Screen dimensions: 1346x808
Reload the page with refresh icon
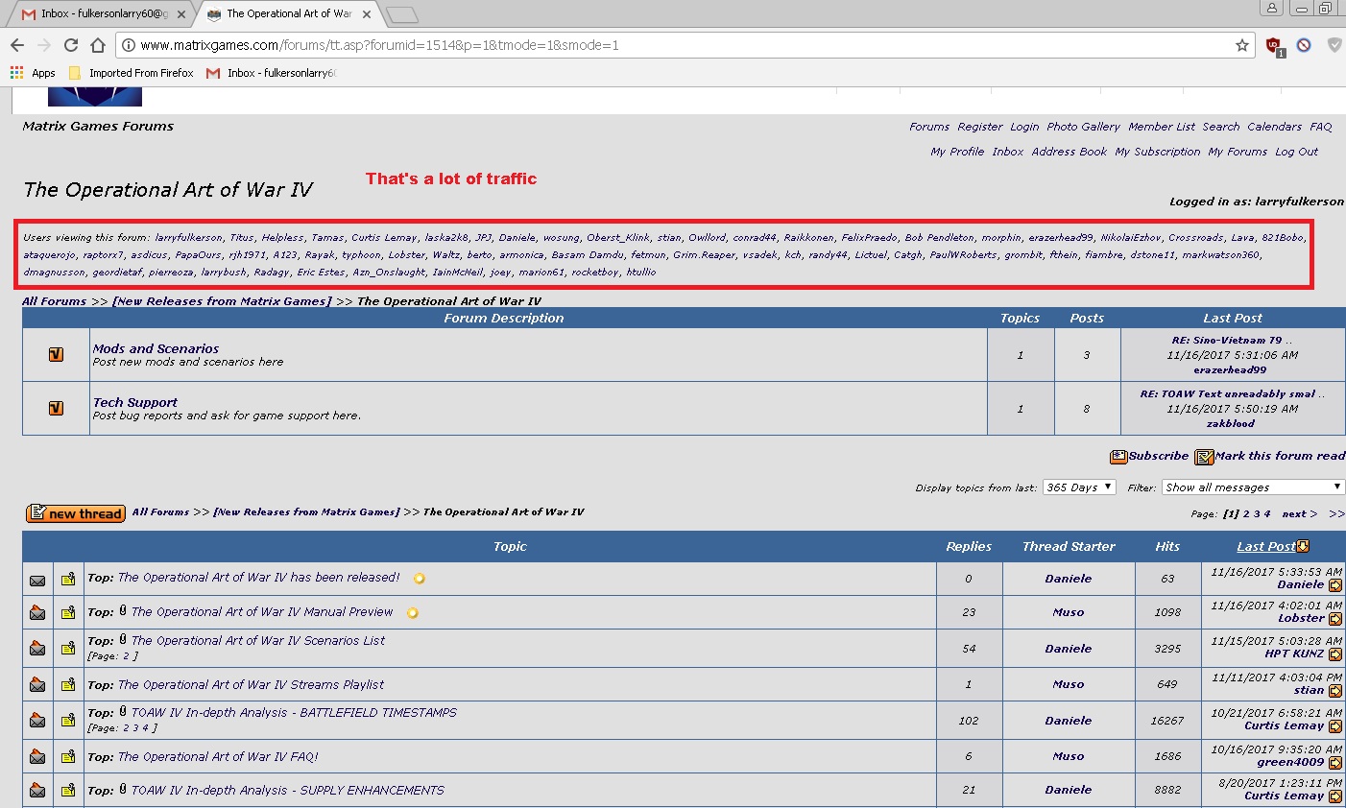click(x=71, y=45)
